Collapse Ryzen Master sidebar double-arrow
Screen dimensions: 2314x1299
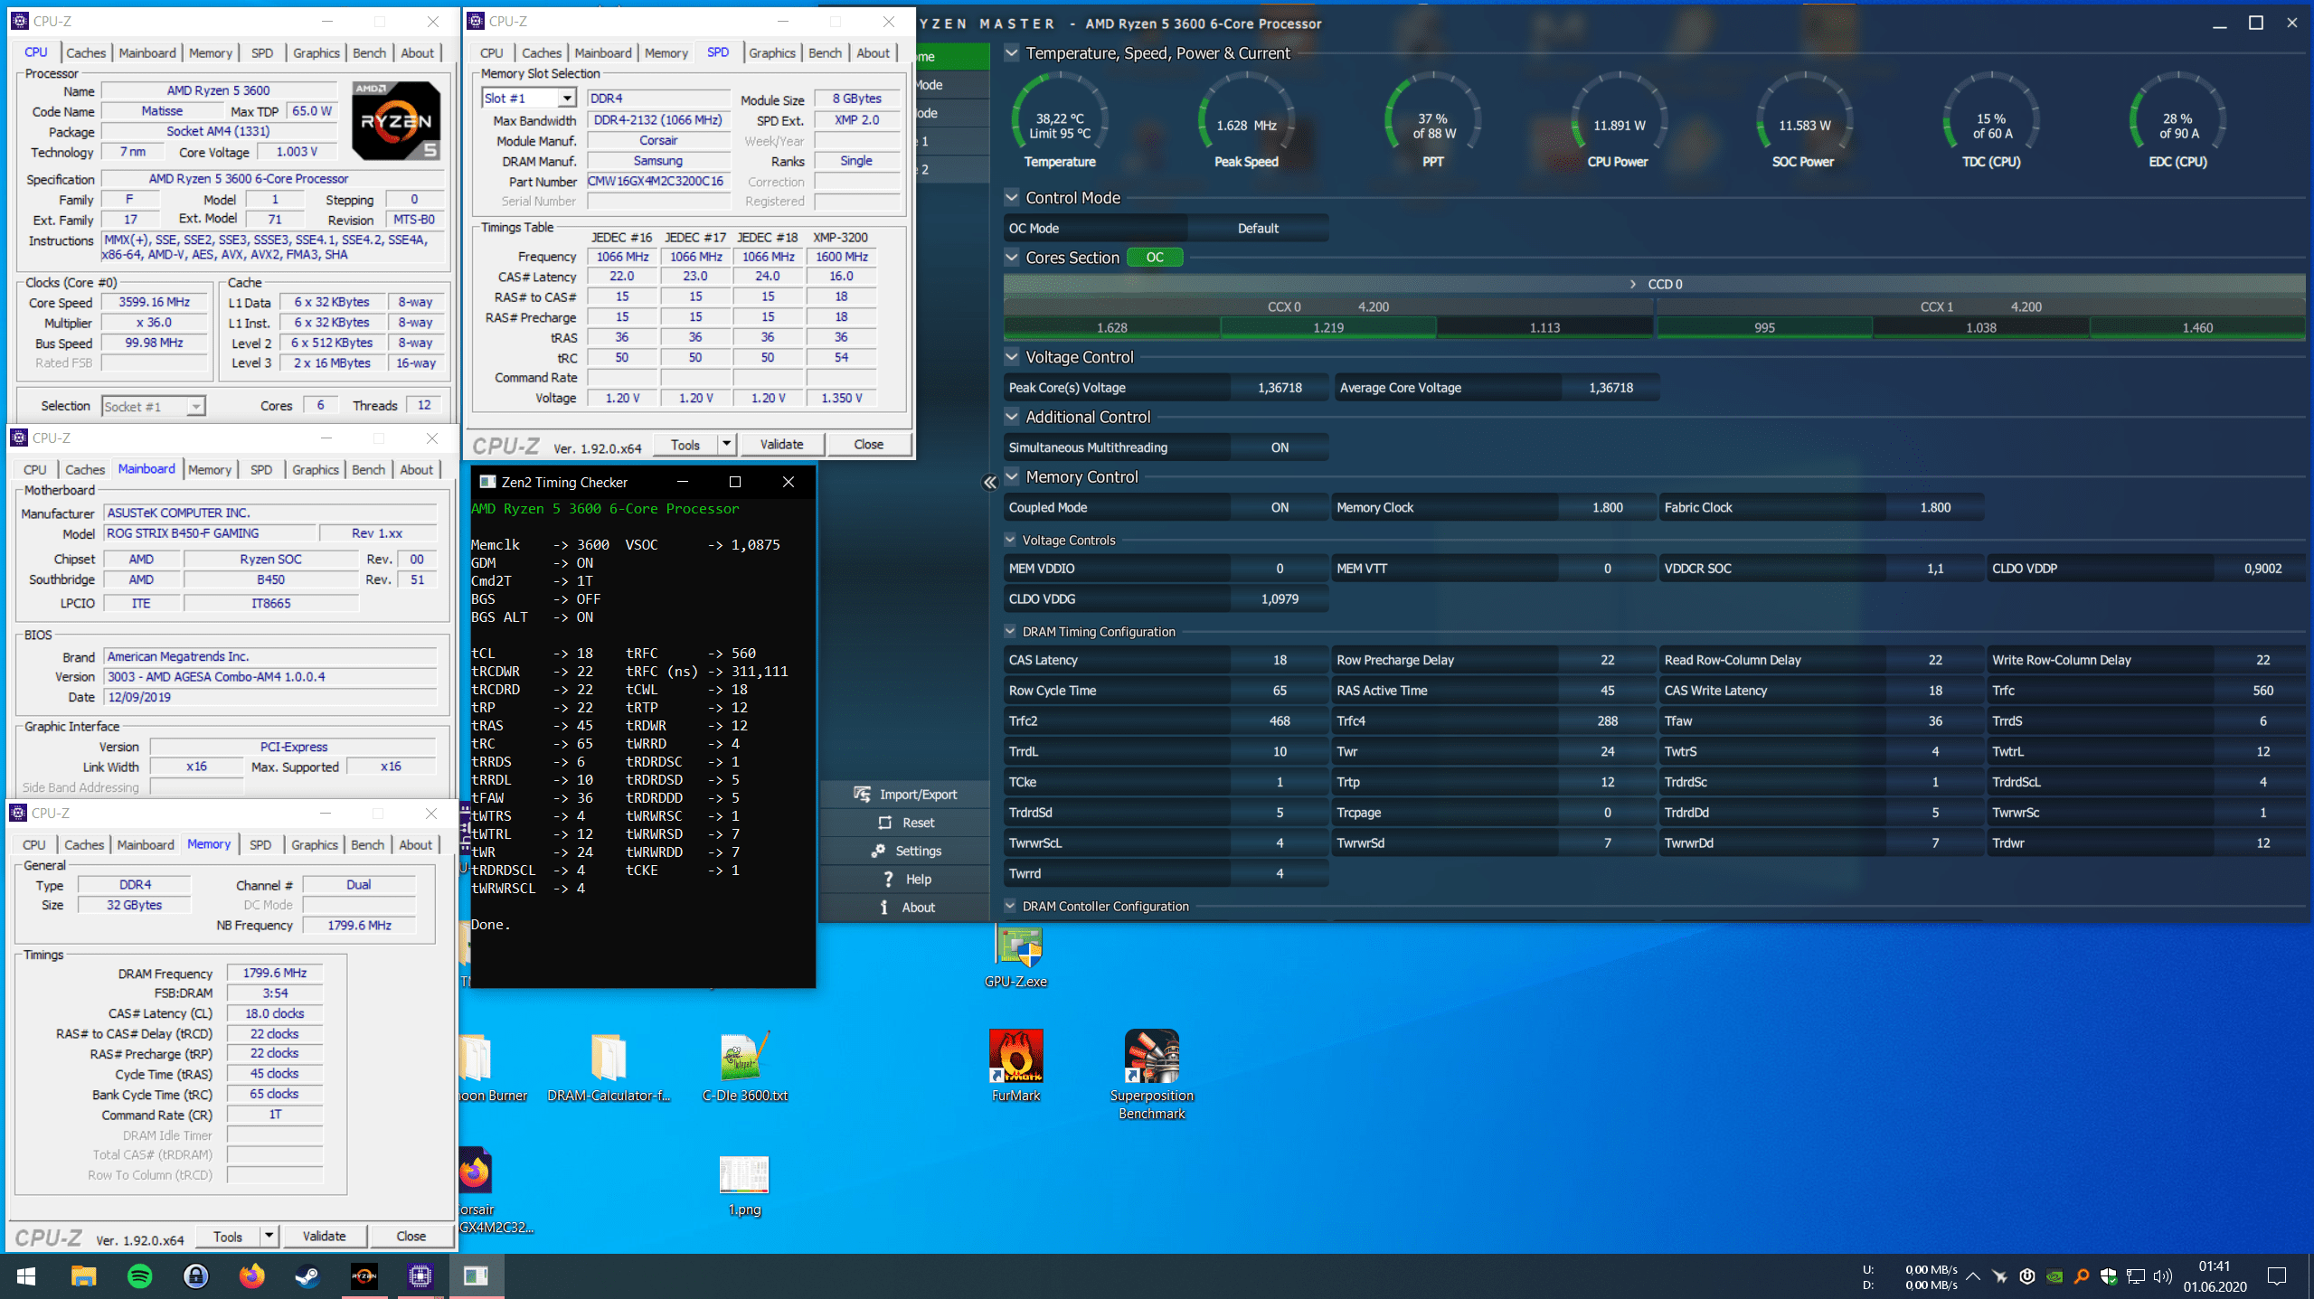point(989,483)
